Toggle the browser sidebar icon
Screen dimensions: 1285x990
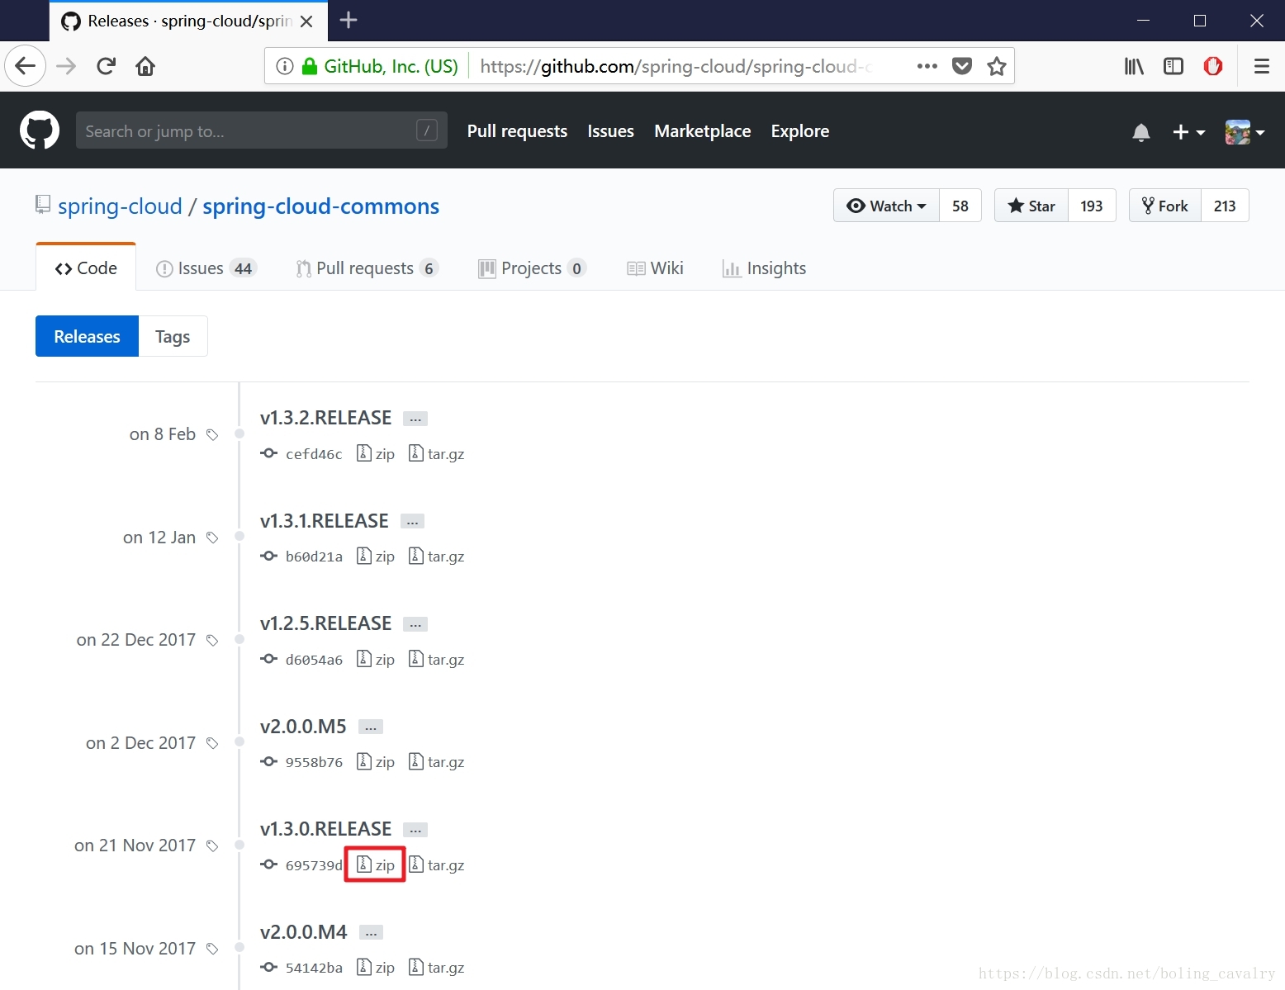(1174, 66)
